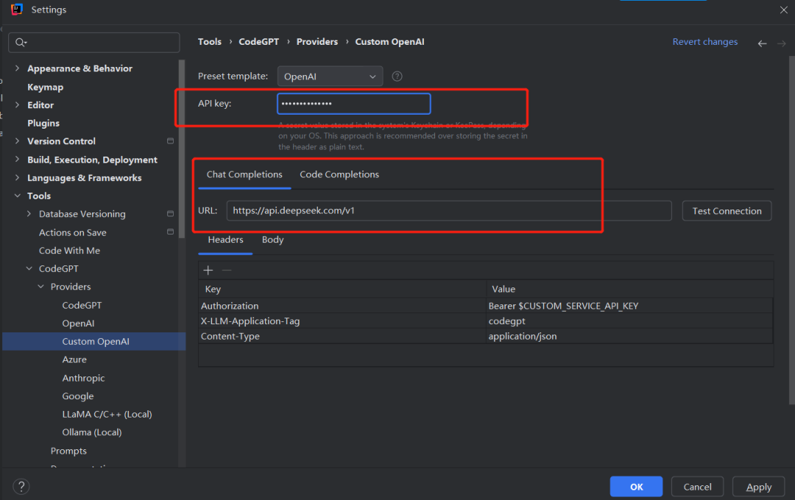Click the plus icon to add header
Viewport: 795px width, 500px height.
[208, 271]
